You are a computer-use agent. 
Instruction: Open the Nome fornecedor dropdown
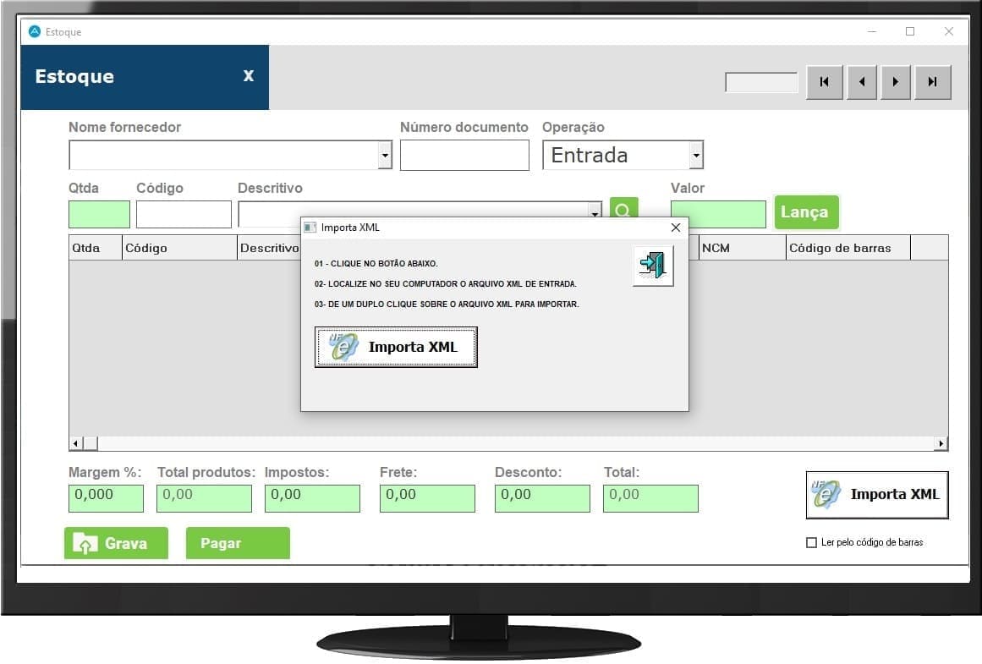[385, 156]
